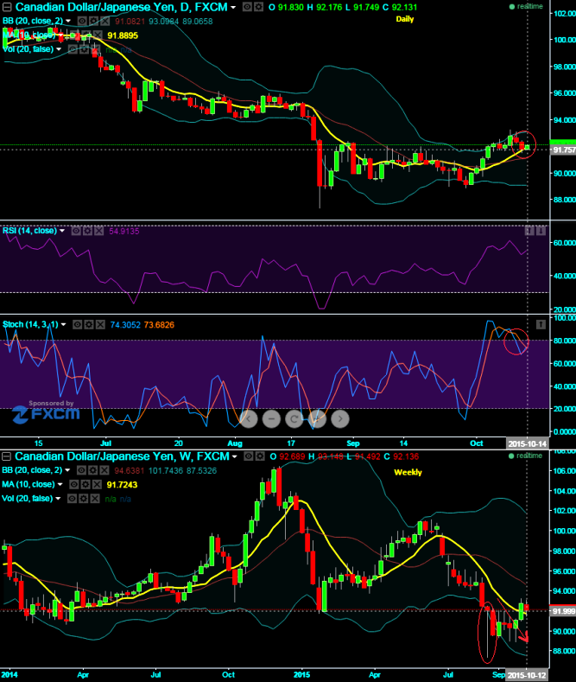
Task: Toggle visibility of RSI indicator
Action: [x=76, y=231]
